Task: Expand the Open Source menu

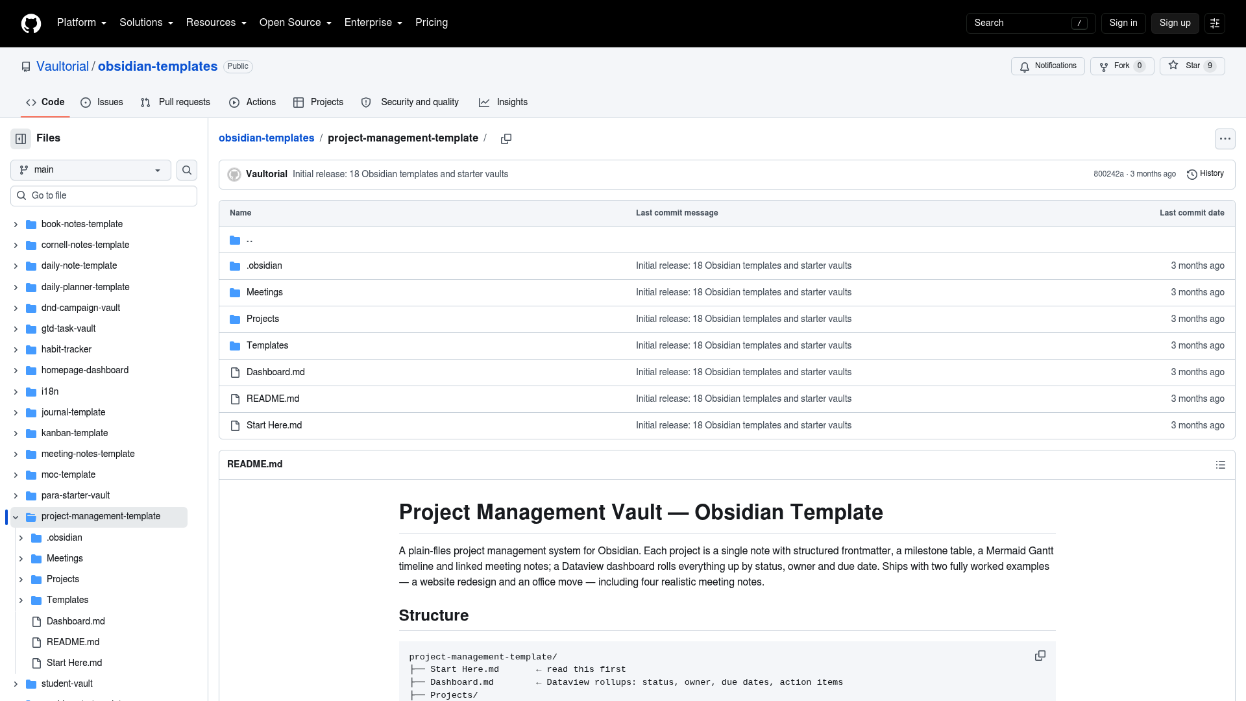Action: coord(295,23)
